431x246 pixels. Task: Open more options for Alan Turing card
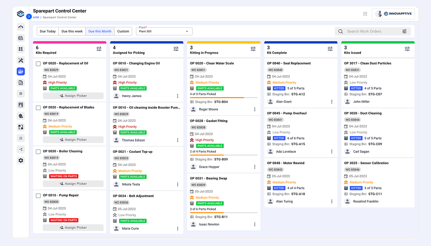(332, 201)
